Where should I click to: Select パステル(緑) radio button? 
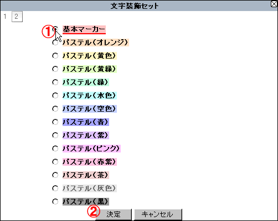(55, 82)
